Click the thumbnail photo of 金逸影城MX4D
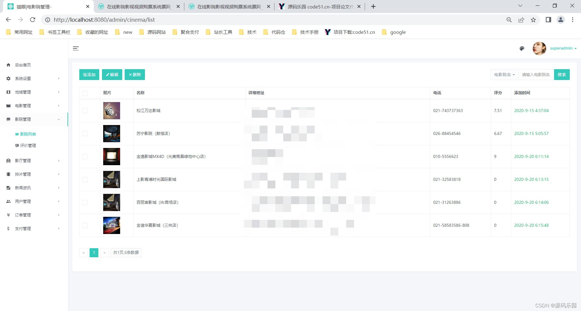The height and width of the screenshot is (311, 581). click(111, 156)
